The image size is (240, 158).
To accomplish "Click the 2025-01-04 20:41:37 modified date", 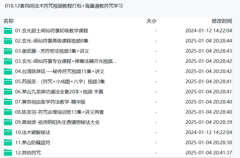I will click(208, 153).
